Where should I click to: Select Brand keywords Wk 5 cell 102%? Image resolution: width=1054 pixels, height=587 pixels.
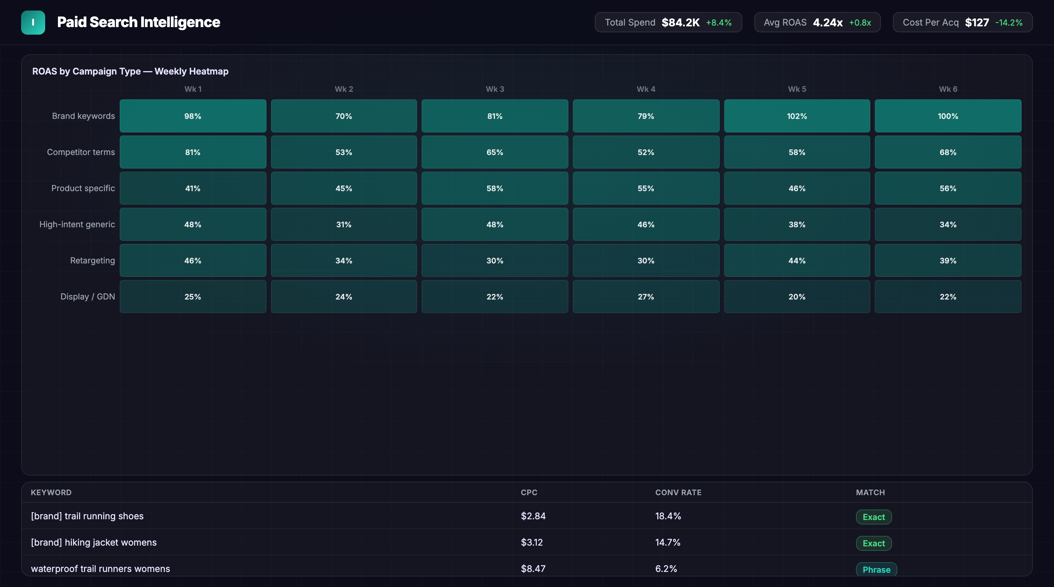(797, 116)
